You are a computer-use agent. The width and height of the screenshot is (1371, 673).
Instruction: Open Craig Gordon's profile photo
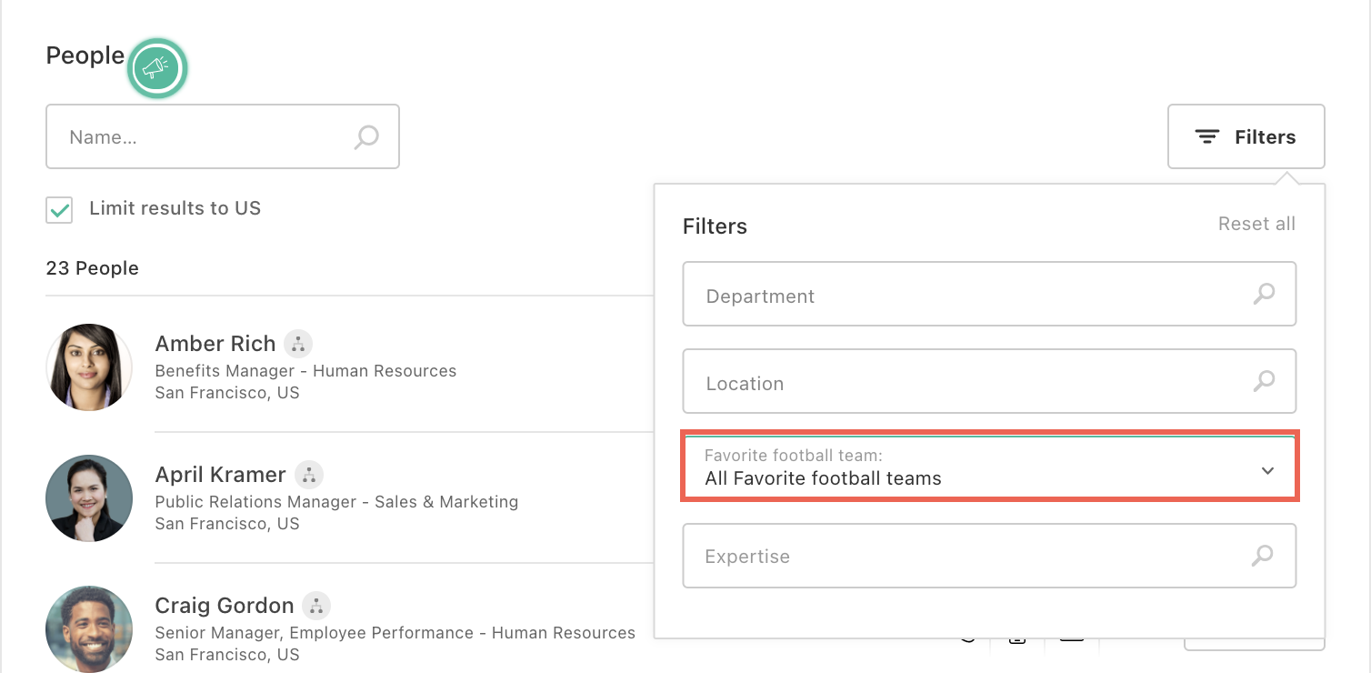(89, 629)
